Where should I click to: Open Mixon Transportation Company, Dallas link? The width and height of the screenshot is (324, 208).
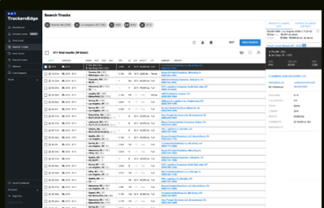183,122
